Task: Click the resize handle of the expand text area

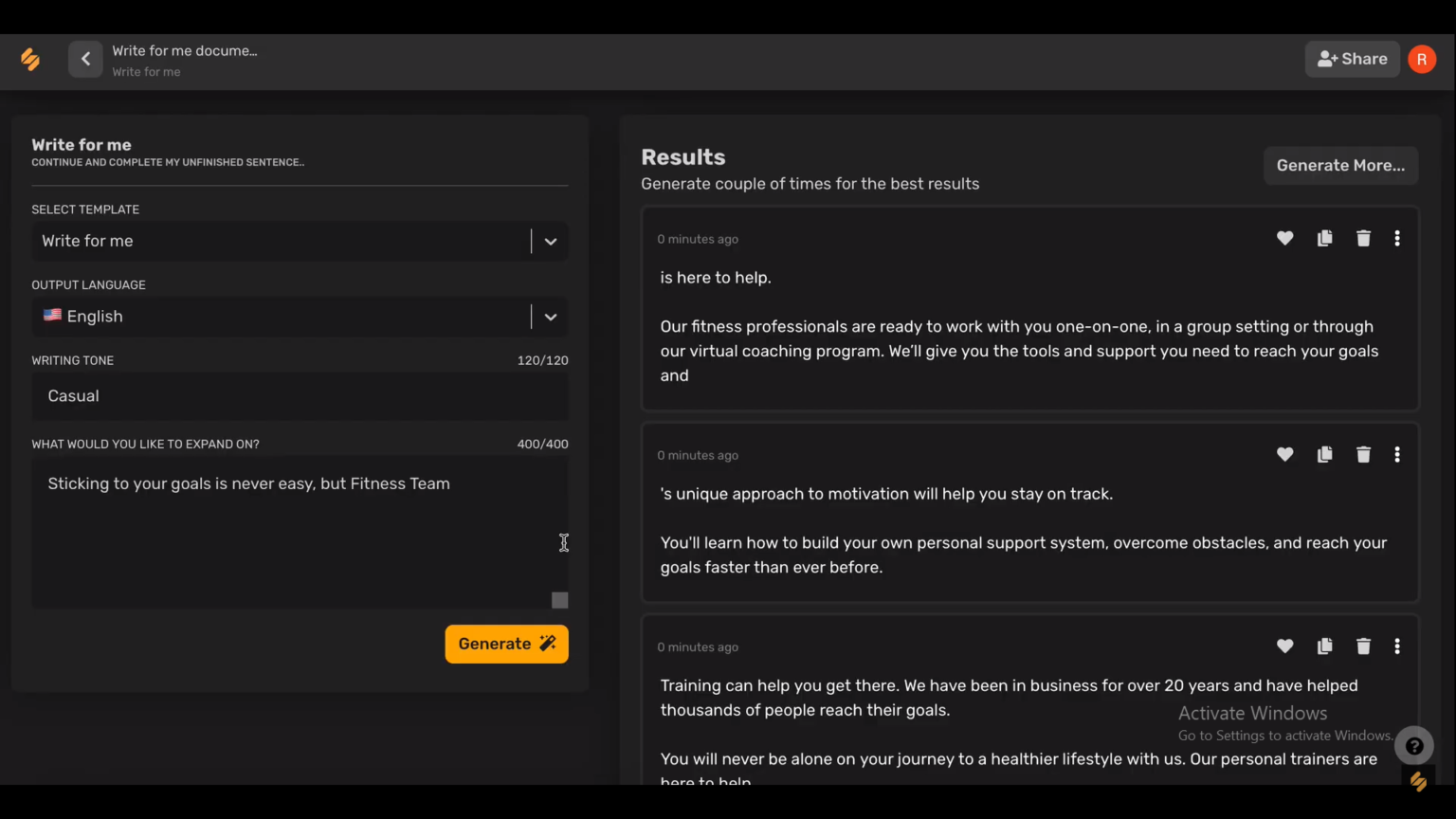Action: click(x=560, y=600)
